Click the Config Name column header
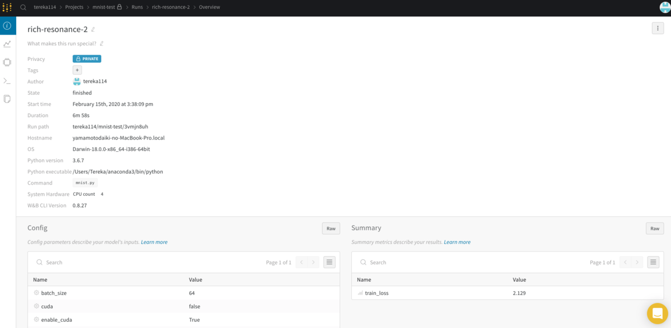 [x=40, y=279]
